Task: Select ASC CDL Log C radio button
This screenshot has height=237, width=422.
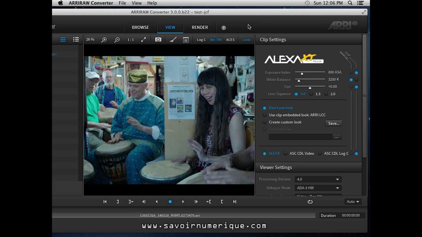Action: [x=320, y=154]
